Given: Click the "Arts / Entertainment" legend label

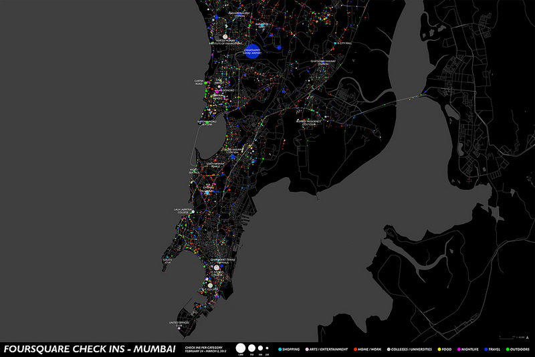Looking at the screenshot, I should click(328, 349).
